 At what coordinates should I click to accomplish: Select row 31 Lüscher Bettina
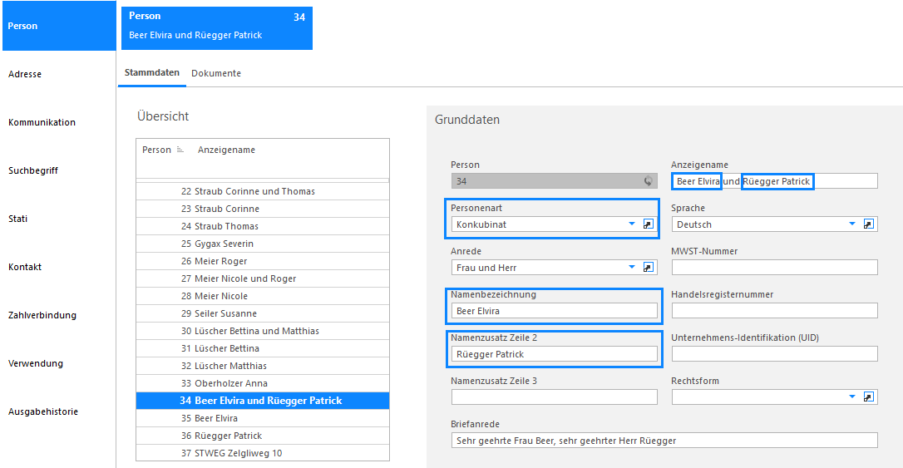click(x=263, y=348)
